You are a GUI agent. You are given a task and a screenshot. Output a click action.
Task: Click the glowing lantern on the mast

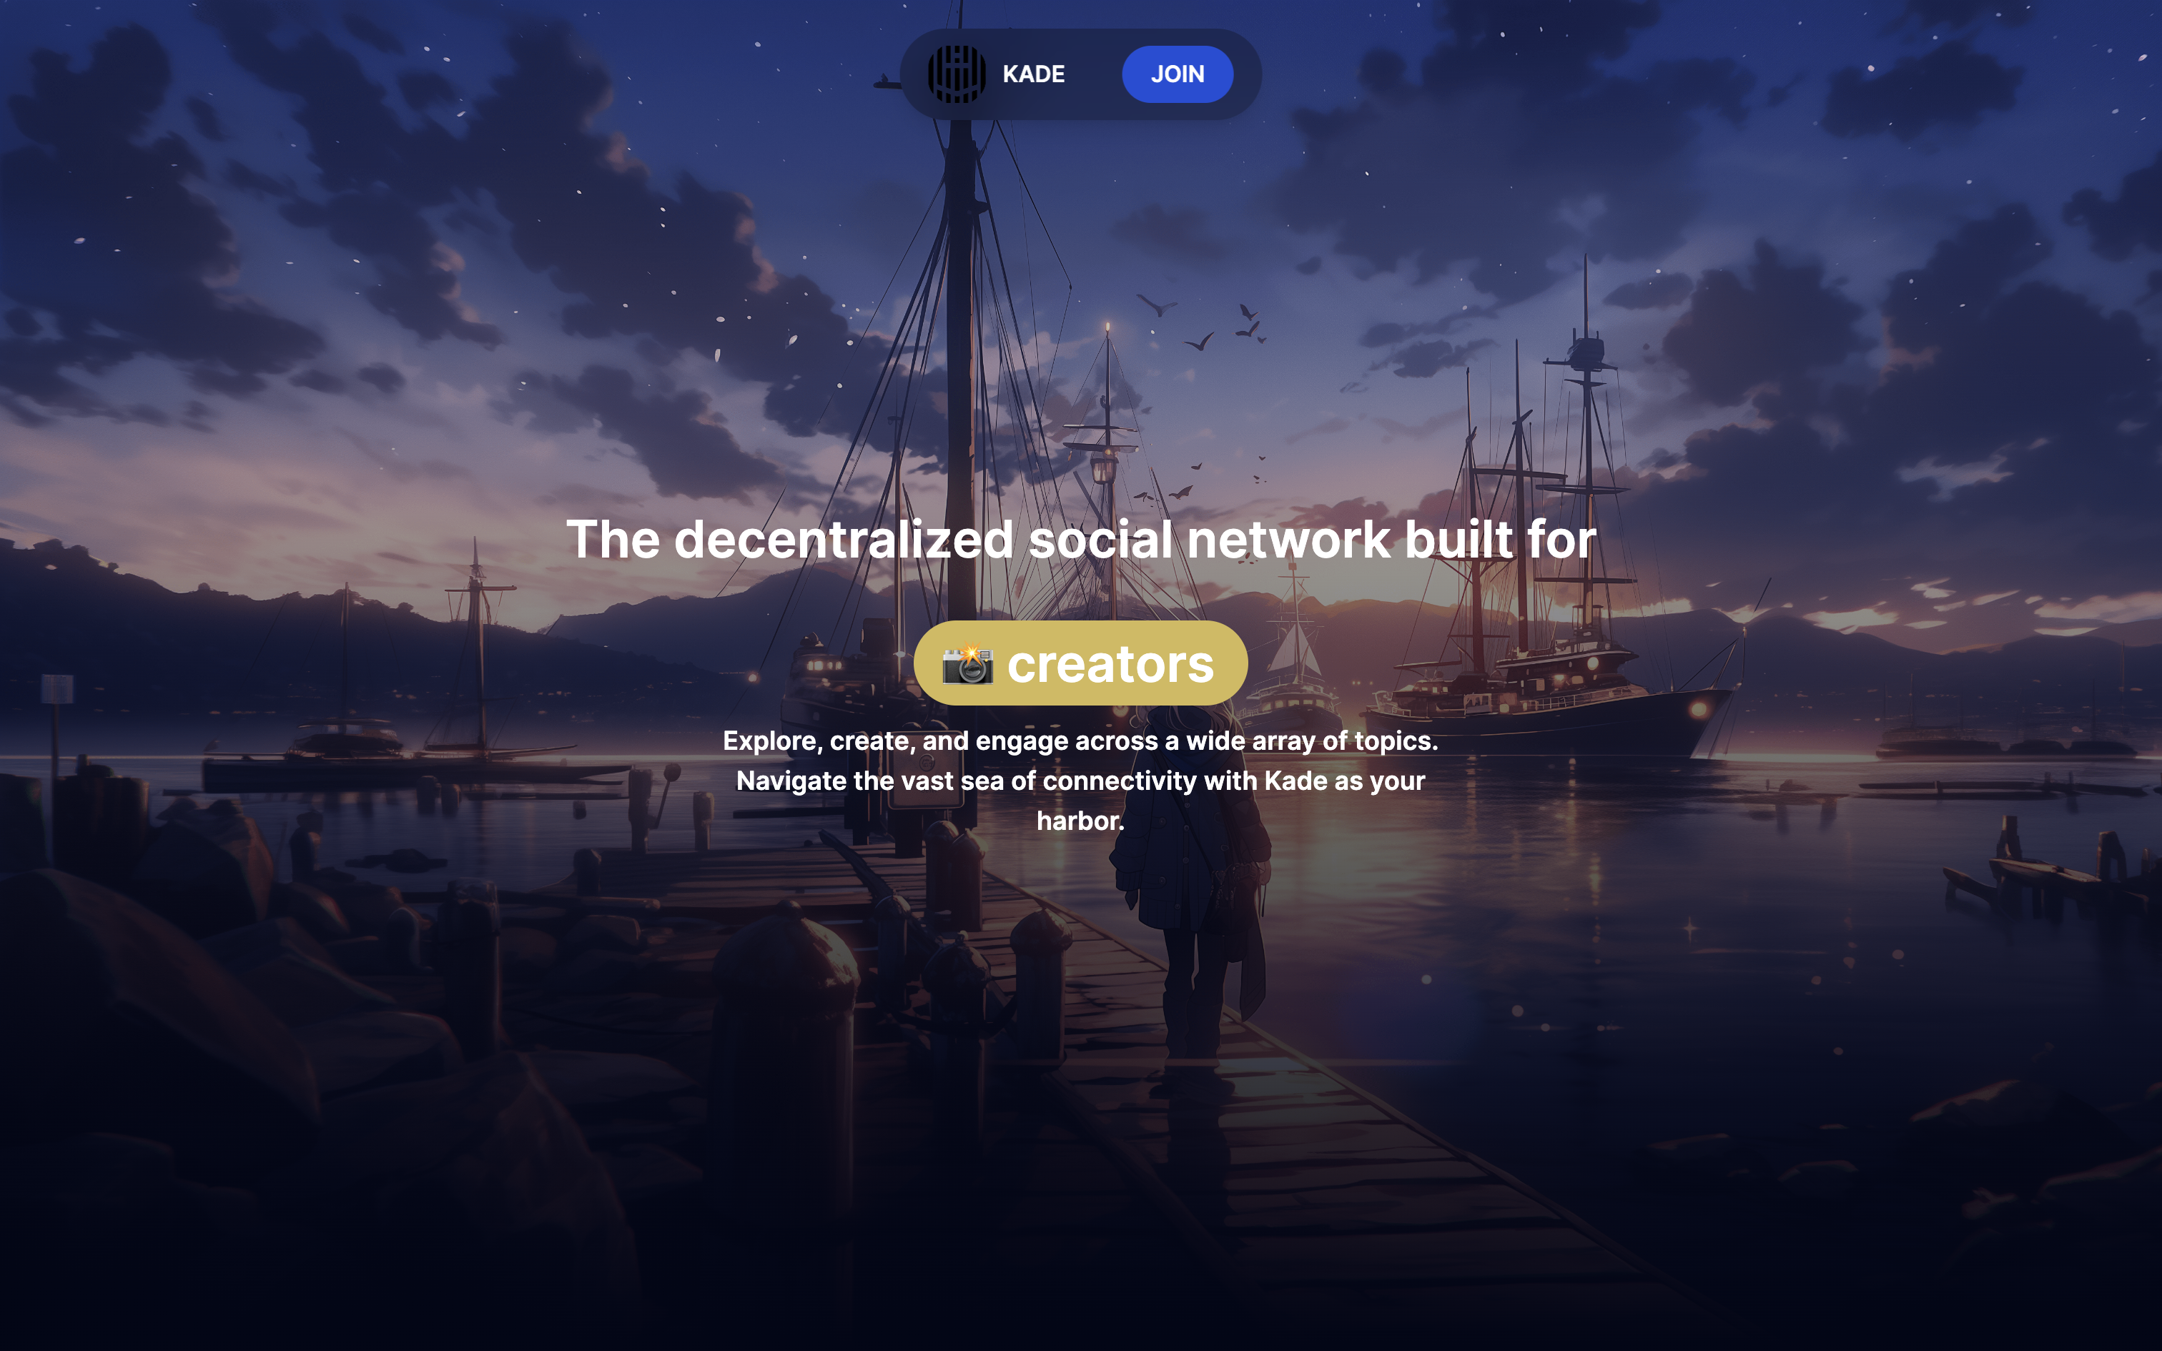(1103, 466)
